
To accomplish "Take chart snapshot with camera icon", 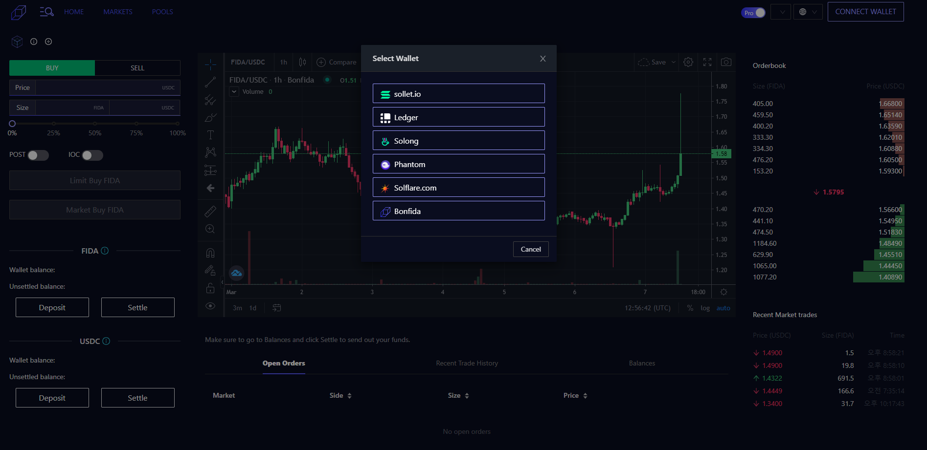I will coord(726,62).
